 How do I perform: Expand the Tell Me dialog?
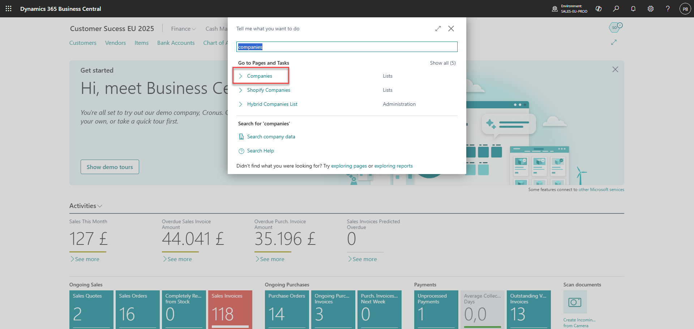pyautogui.click(x=438, y=29)
